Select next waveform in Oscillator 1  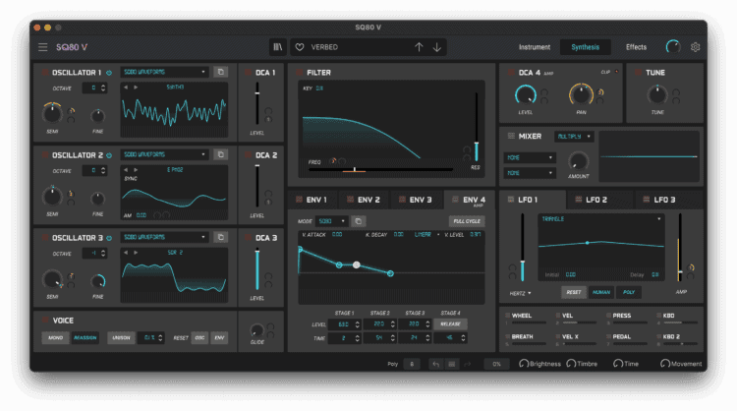(x=136, y=88)
